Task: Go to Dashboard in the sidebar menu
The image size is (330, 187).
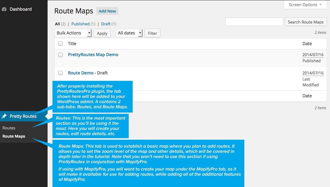Action: click(20, 9)
